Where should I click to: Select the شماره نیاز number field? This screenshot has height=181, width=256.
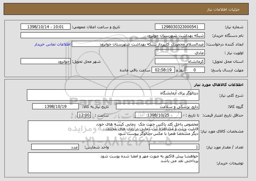click(x=180, y=27)
